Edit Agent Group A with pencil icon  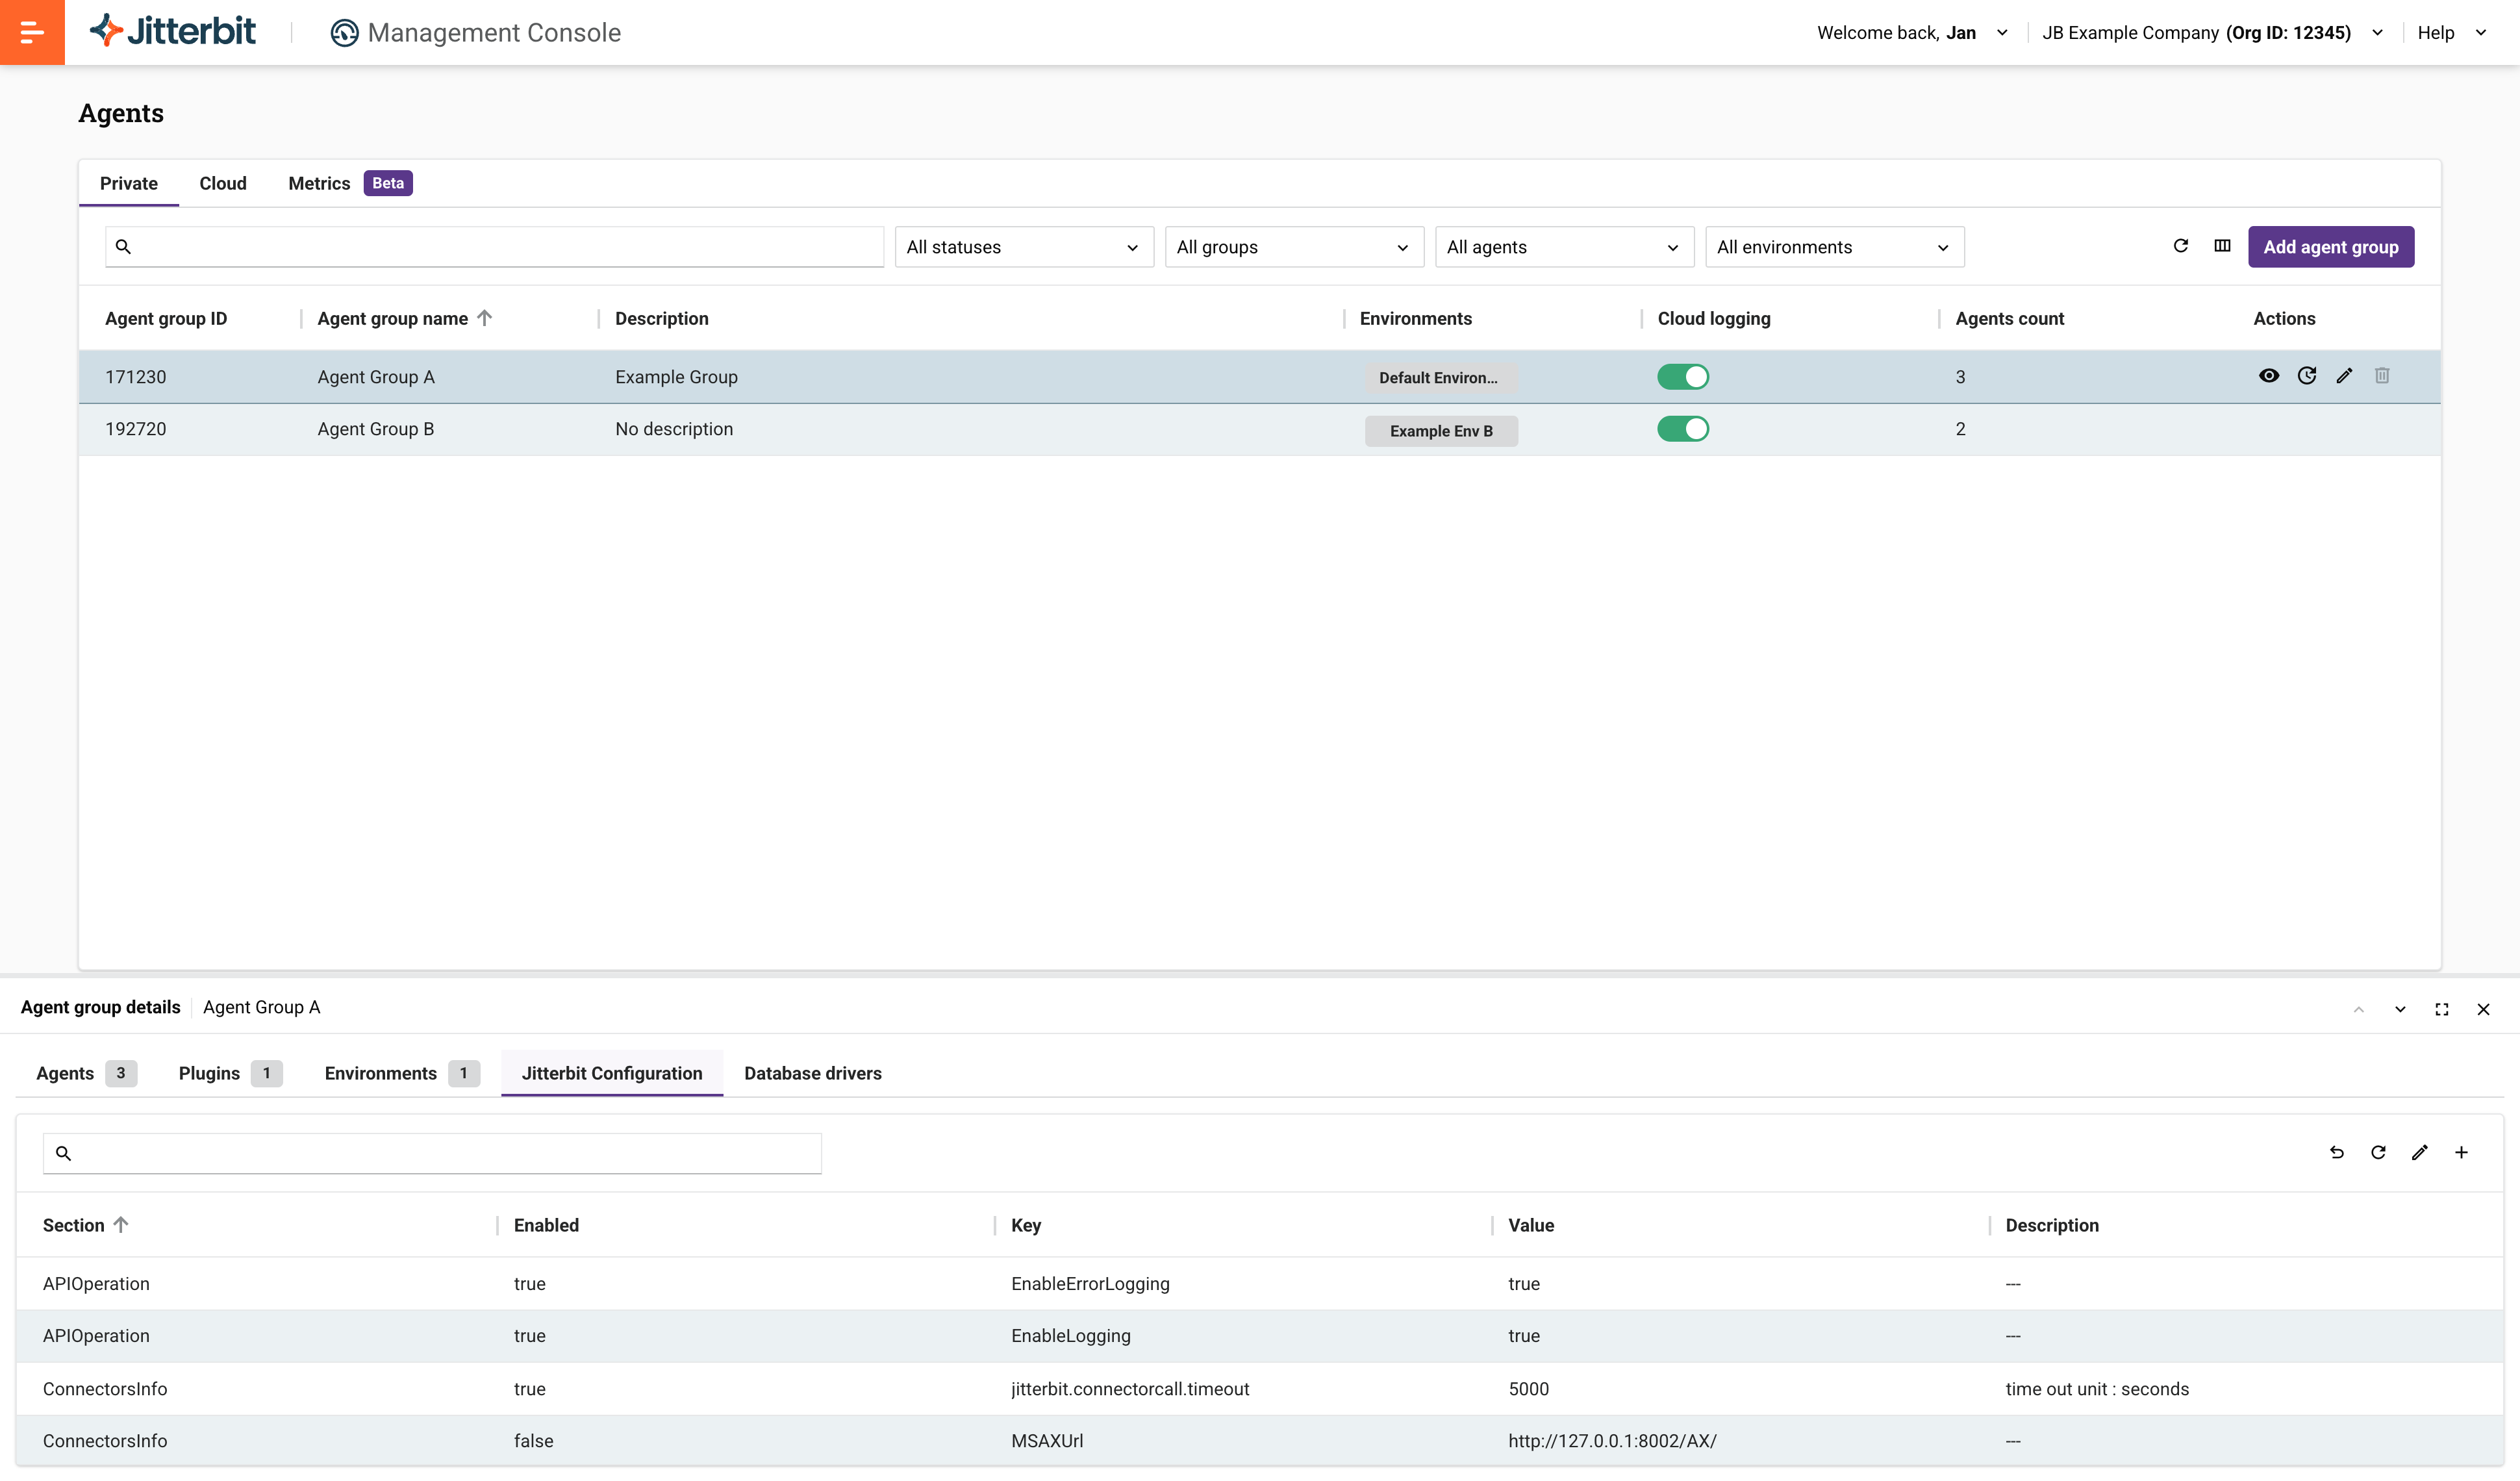2345,376
